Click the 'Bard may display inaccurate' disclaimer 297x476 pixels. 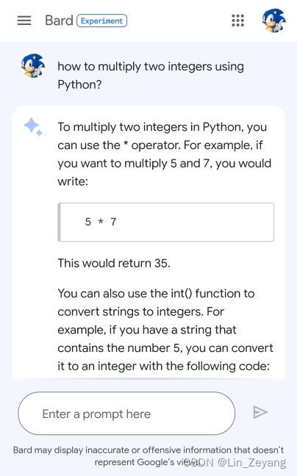click(148, 456)
